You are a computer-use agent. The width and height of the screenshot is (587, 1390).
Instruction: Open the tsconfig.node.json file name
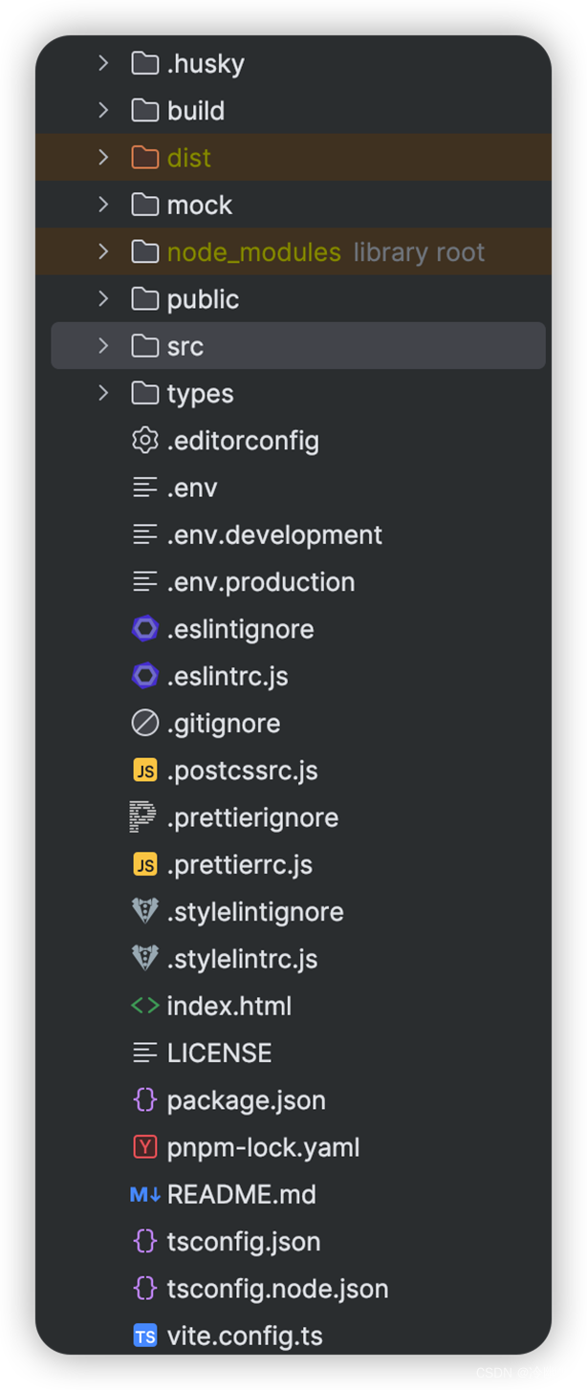tap(278, 1289)
